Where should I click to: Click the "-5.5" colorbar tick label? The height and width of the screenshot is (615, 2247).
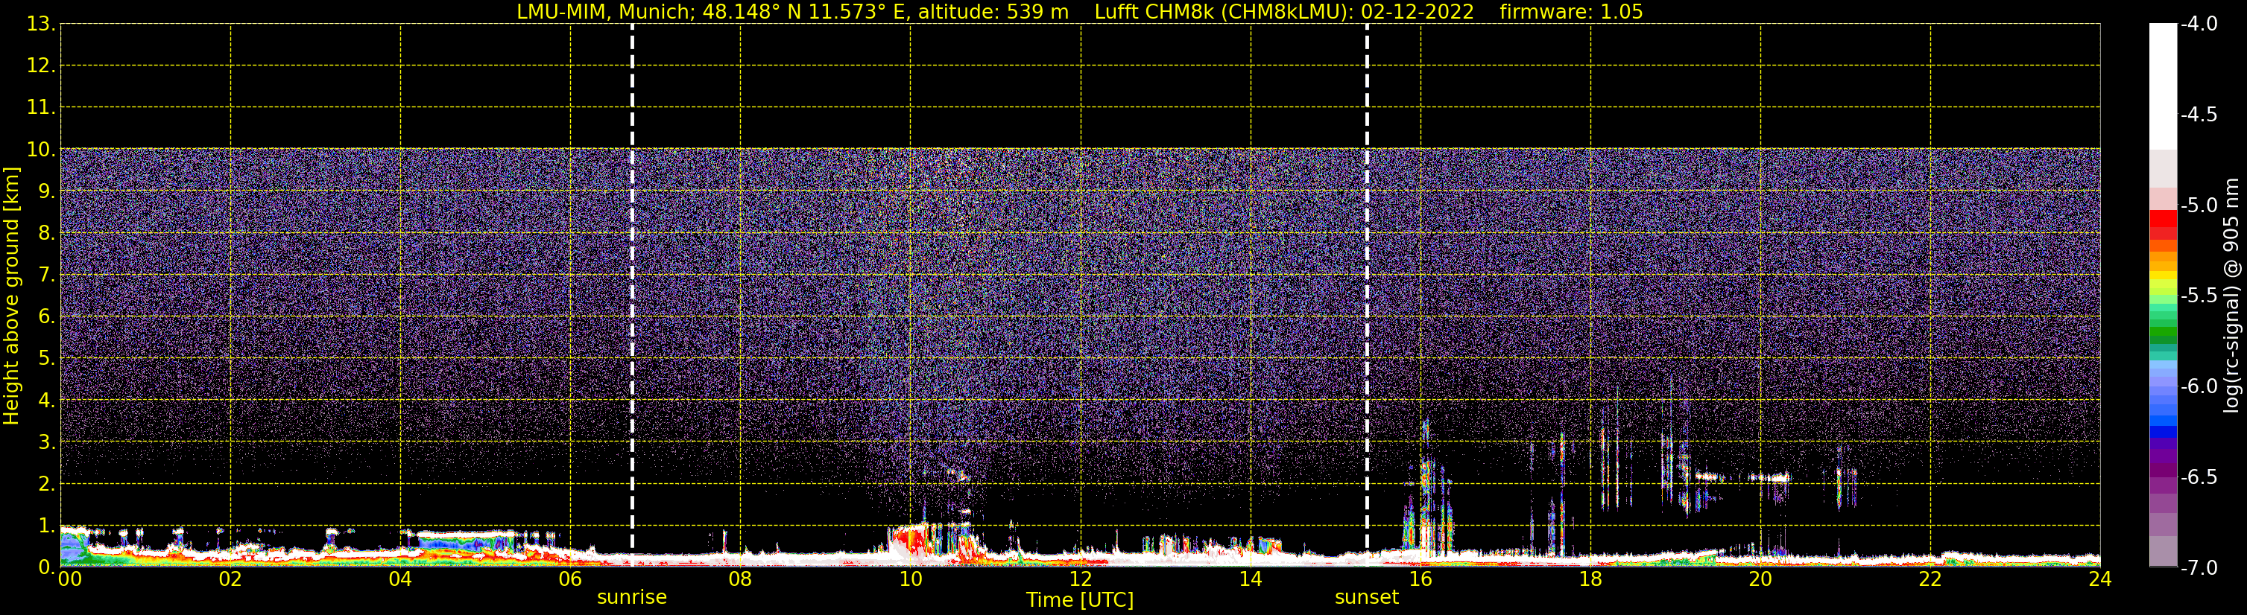point(2198,296)
